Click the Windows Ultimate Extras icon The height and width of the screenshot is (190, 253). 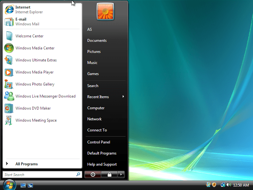click(9, 60)
